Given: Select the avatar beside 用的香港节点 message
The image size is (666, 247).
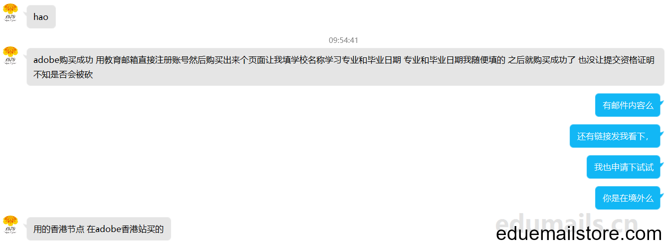Looking at the screenshot, I should click(x=10, y=225).
